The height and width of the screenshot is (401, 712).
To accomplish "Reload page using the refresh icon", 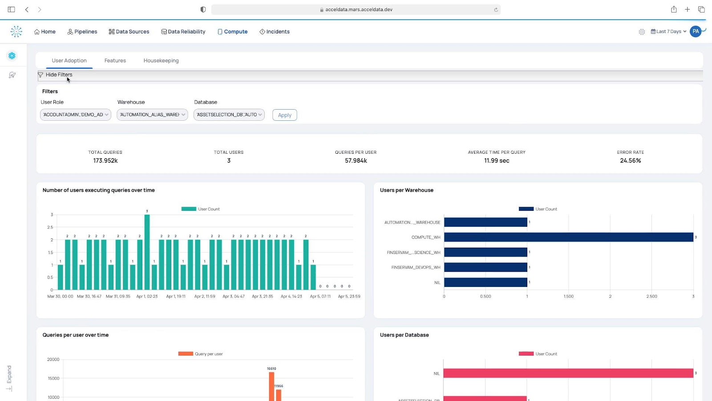I will (496, 9).
